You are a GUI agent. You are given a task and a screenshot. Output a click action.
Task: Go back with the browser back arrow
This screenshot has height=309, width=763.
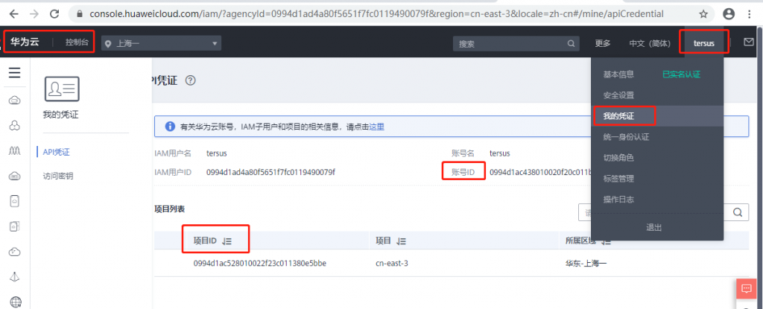(14, 13)
